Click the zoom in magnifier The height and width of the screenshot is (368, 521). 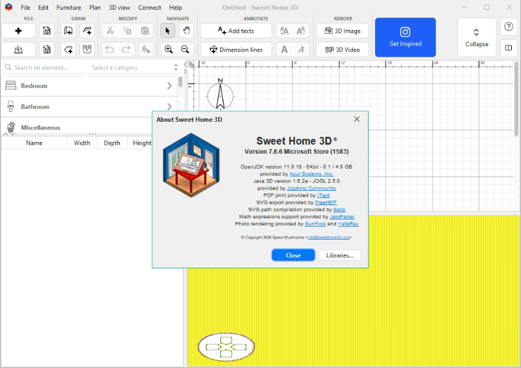coord(169,50)
